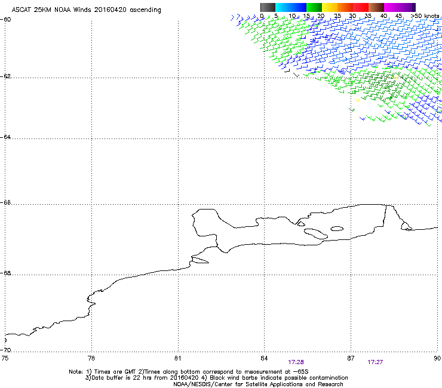Click the legend value '45'

[x=398, y=16]
